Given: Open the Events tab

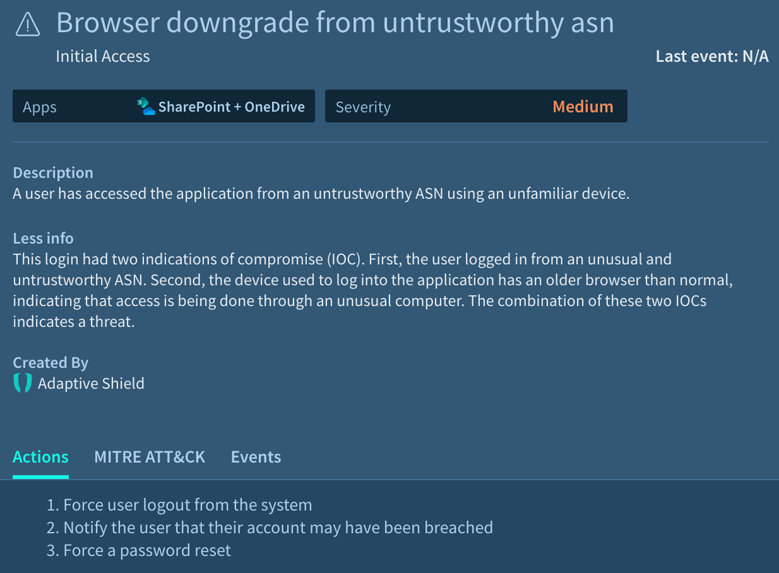Looking at the screenshot, I should 255,457.
